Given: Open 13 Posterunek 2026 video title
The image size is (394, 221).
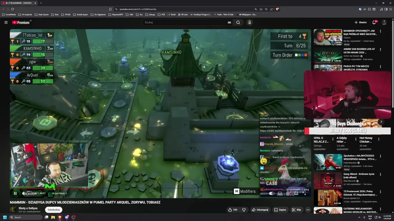Looking at the screenshot, I should click(x=360, y=193).
